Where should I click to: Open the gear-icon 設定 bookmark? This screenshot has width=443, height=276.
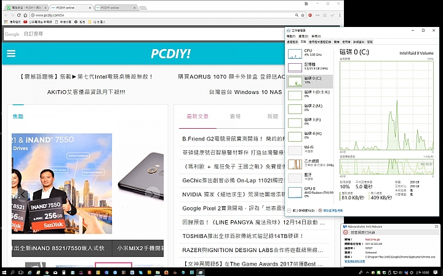pyautogui.click(x=79, y=21)
